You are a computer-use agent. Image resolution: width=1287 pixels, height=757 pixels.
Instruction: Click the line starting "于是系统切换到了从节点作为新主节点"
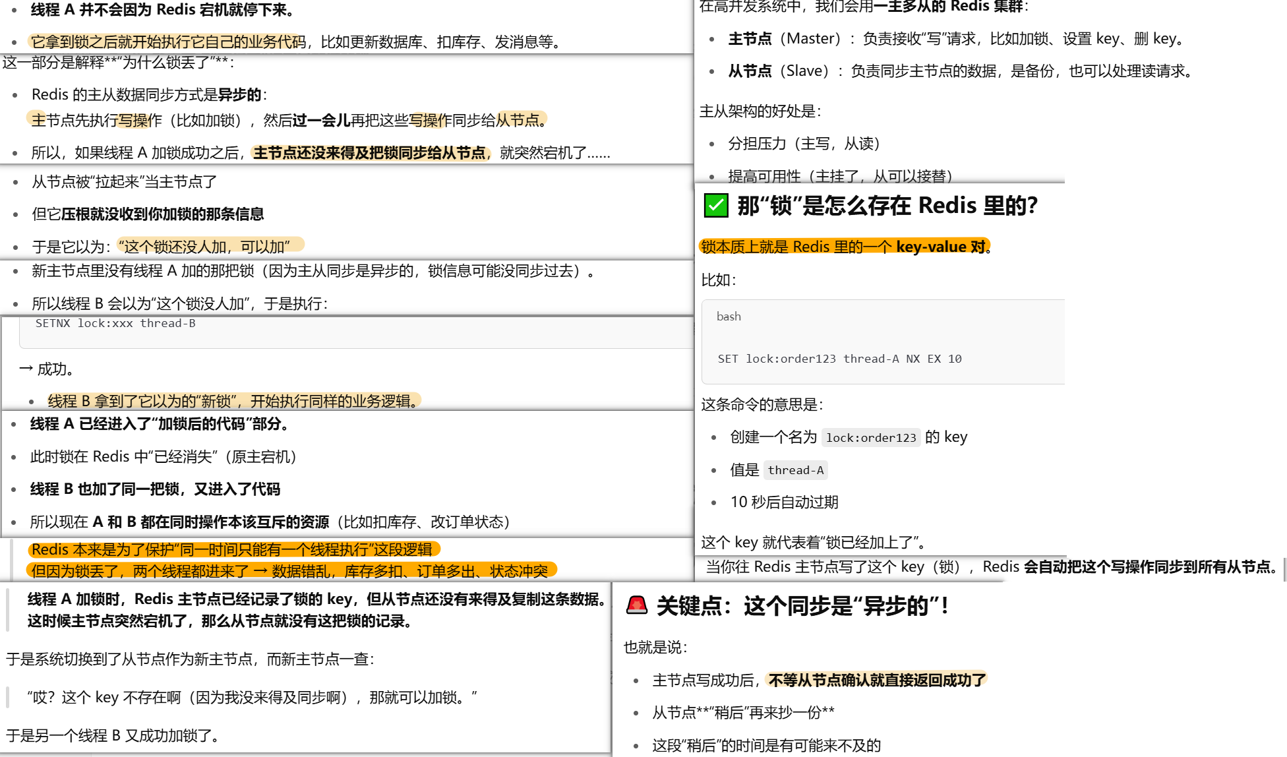click(x=191, y=659)
